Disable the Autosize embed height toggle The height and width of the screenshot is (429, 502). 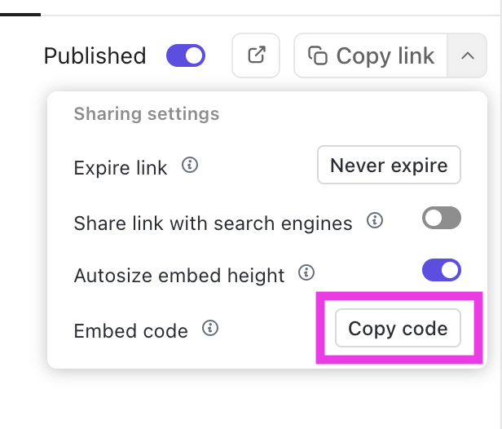pos(442,271)
